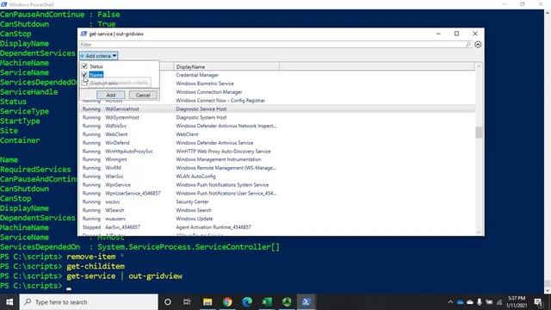Image resolution: width=551 pixels, height=310 pixels.
Task: Click the PowerShell window vertical scrollbar thumb
Action: (x=548, y=283)
